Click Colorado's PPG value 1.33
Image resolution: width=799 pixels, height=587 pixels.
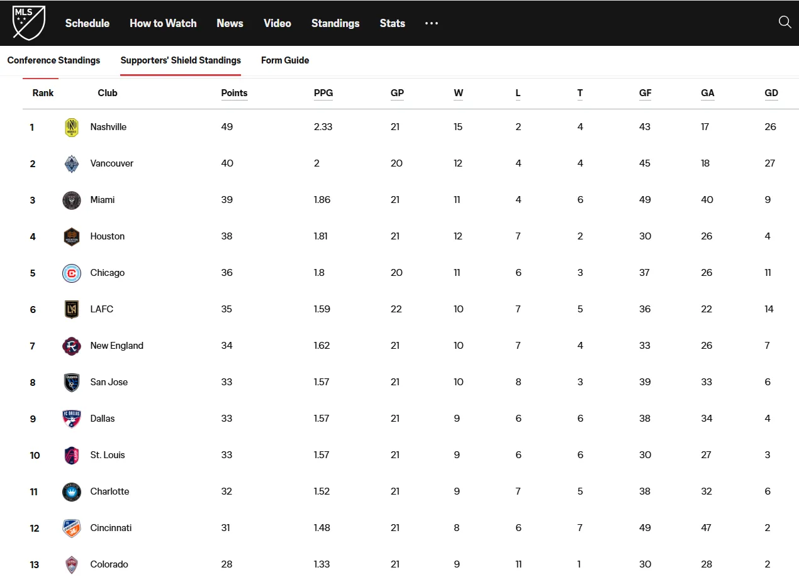tap(322, 564)
